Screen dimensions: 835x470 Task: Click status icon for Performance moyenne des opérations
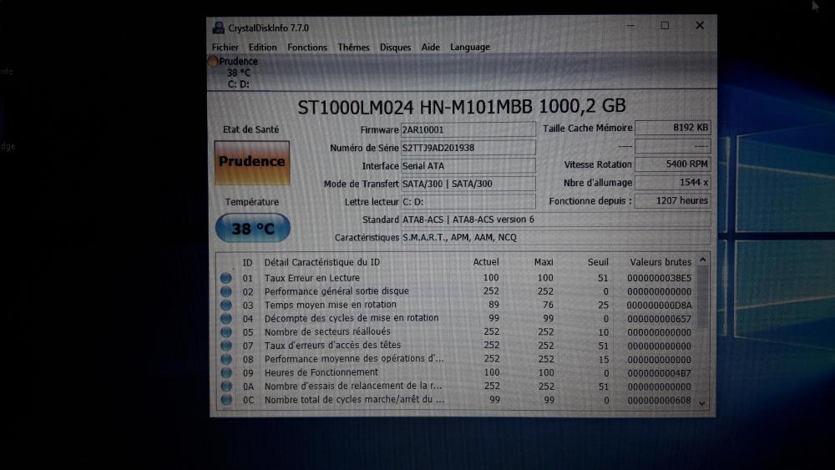tap(225, 359)
